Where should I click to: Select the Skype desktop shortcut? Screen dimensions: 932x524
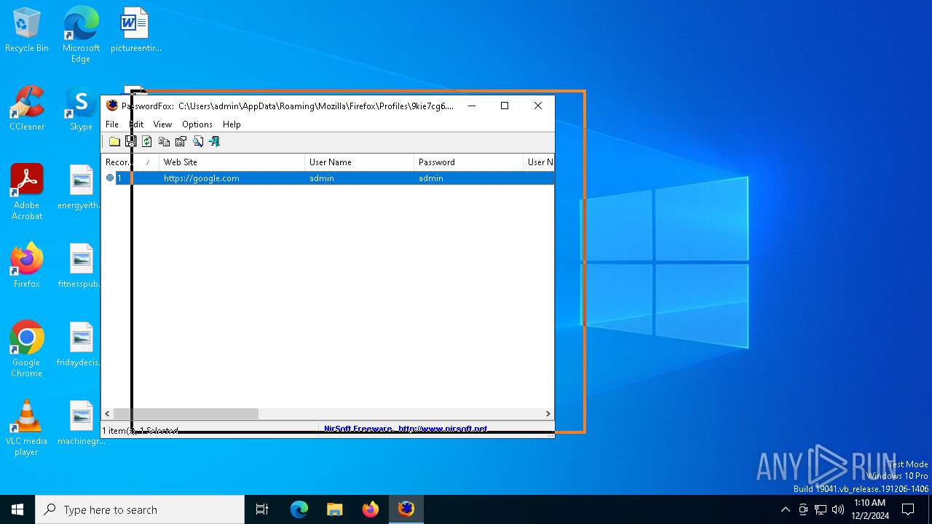[x=81, y=109]
